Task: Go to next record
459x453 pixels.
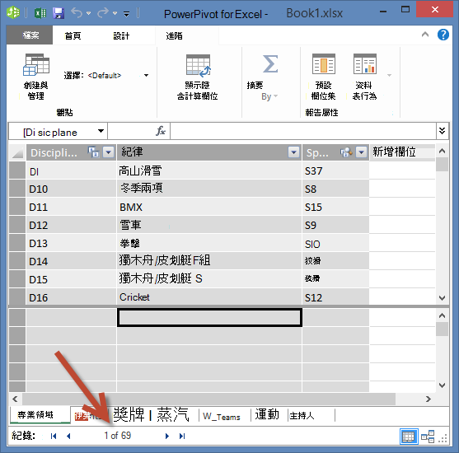Action: (167, 436)
